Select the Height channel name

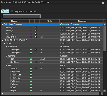pyautogui.click(x=13, y=91)
